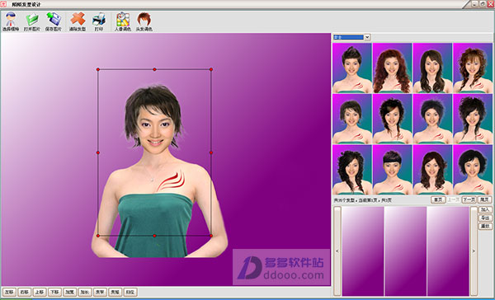Click the 左移 move-left button

9,292
